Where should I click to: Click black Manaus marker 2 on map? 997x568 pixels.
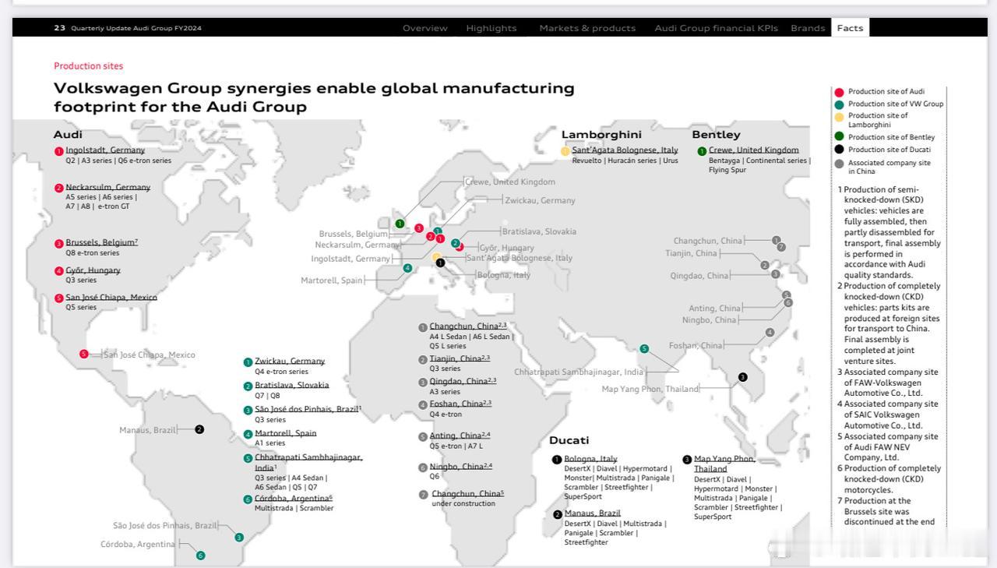pos(199,429)
